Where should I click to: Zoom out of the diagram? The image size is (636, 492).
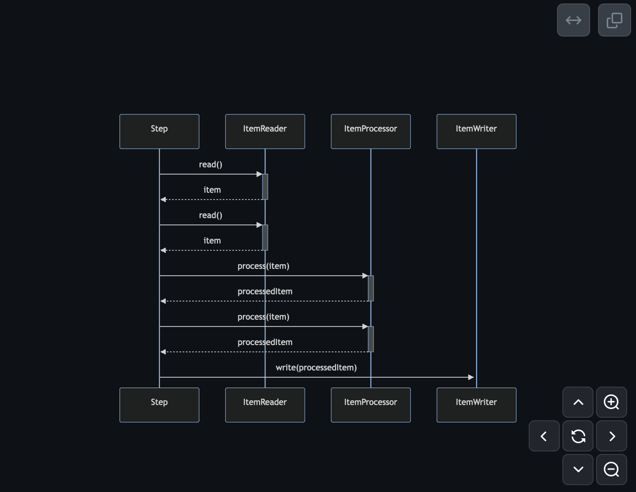point(611,470)
